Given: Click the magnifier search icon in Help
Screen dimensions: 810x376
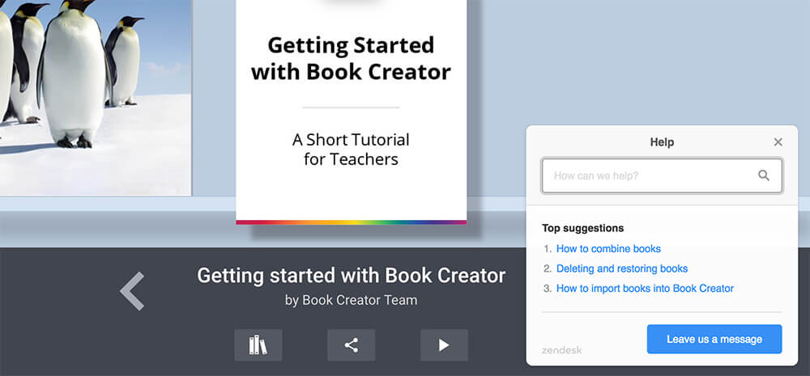Looking at the screenshot, I should pos(763,175).
